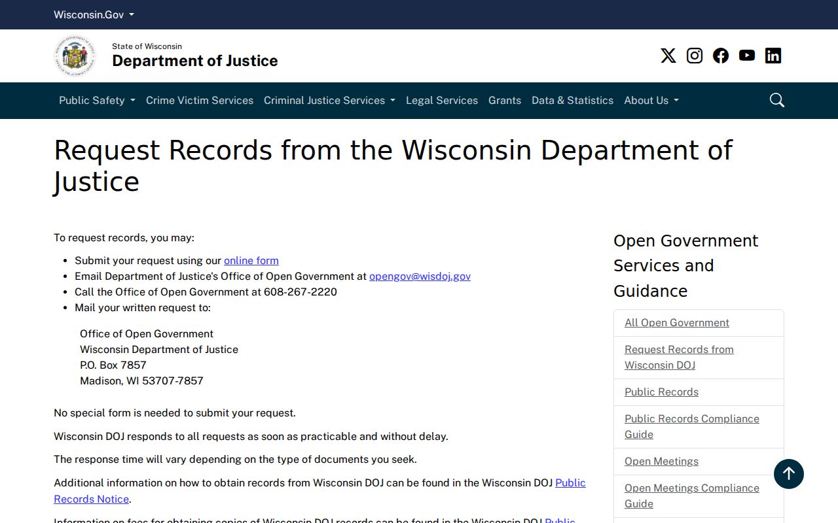Click the 'To request records, you may:' text
838x523 pixels.
coord(124,237)
